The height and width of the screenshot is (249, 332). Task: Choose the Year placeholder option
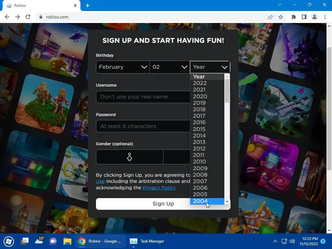point(207,77)
